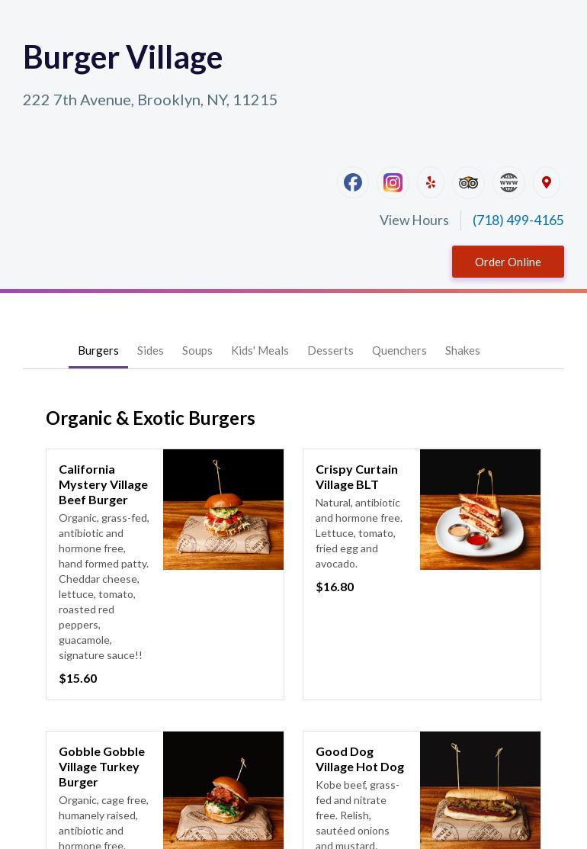The width and height of the screenshot is (587, 849).
Task: Call (718) 499-4165 phone link
Action: [x=518, y=220]
